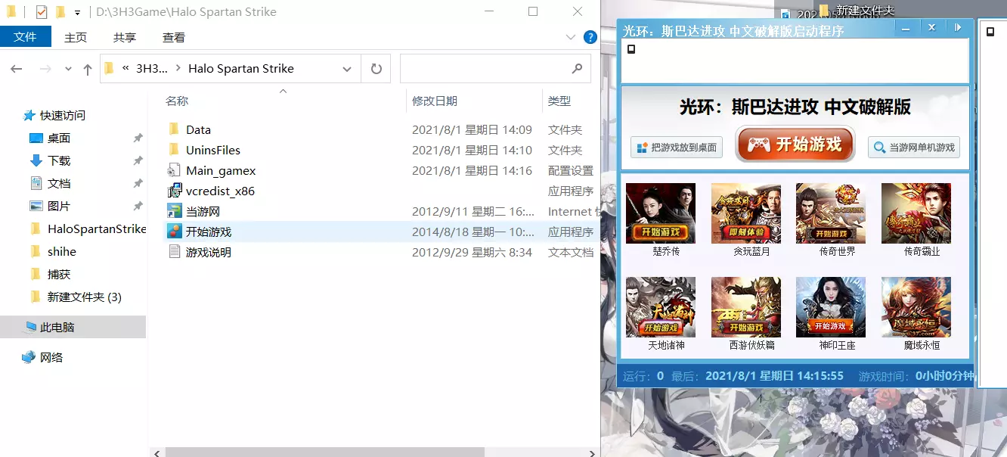
Task: Open the Explorer help question icon
Action: tap(590, 37)
